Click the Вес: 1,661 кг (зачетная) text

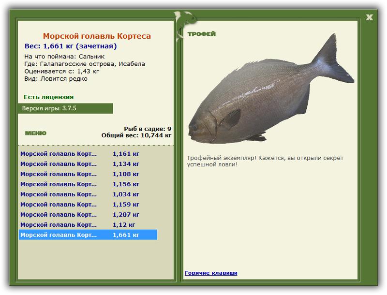pyautogui.click(x=71, y=46)
